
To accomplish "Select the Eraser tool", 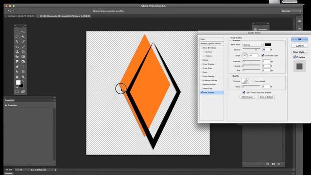I will pyautogui.click(x=17, y=57).
